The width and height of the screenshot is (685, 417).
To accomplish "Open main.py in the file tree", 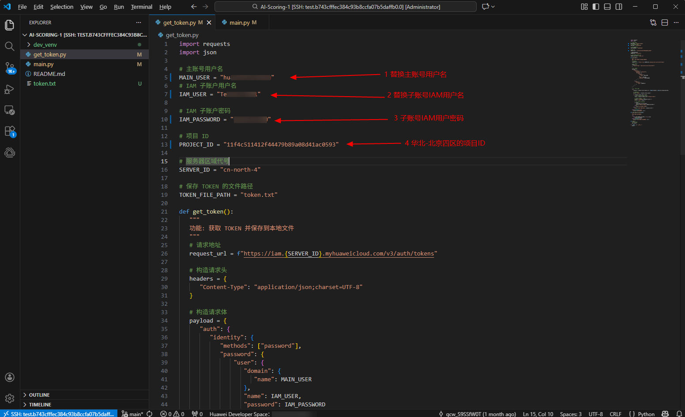I will 85,64.
